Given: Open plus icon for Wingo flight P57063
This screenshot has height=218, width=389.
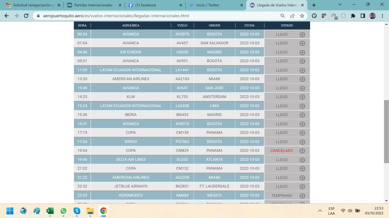Looking at the screenshot, I should click(x=302, y=142).
